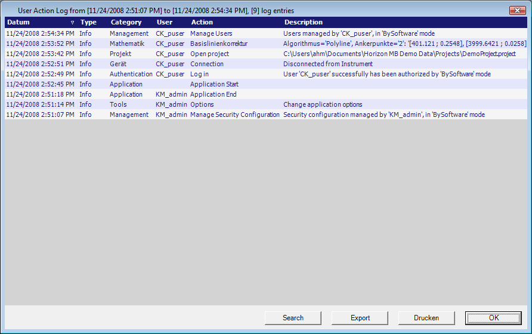Click the Search button

[x=293, y=318]
